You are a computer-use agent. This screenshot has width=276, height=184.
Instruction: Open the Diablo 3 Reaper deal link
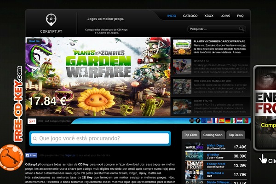pyautogui.click(x=219, y=182)
